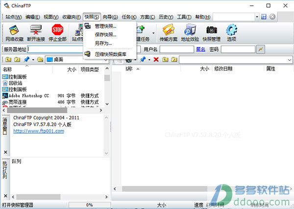The image size is (294, 209).
Task: Choose 保存快照... menu entry
Action: tap(105, 35)
